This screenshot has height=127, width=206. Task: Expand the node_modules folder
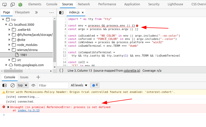coord(9,45)
